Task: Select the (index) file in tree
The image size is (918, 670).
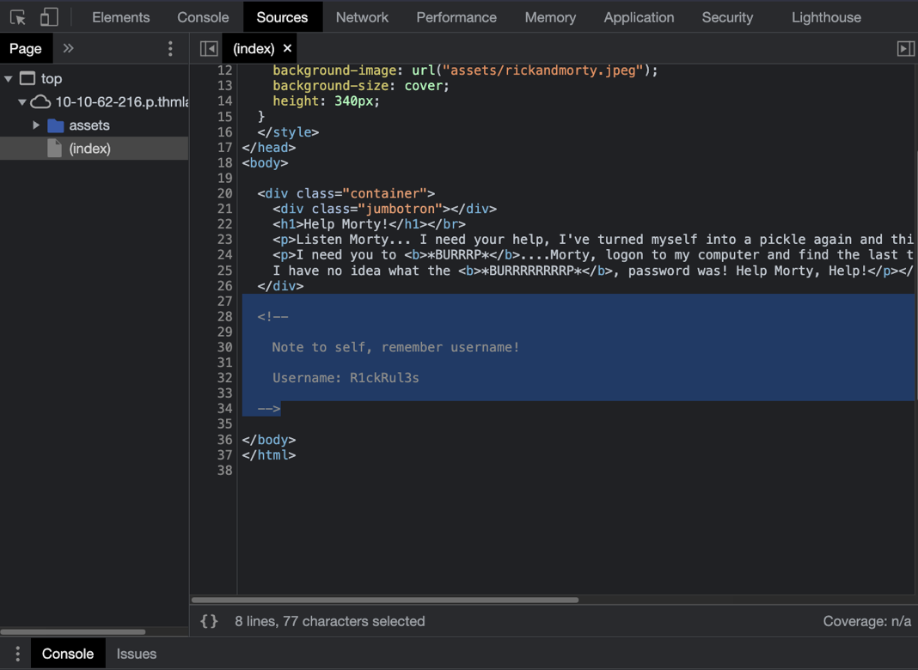Action: (x=89, y=149)
